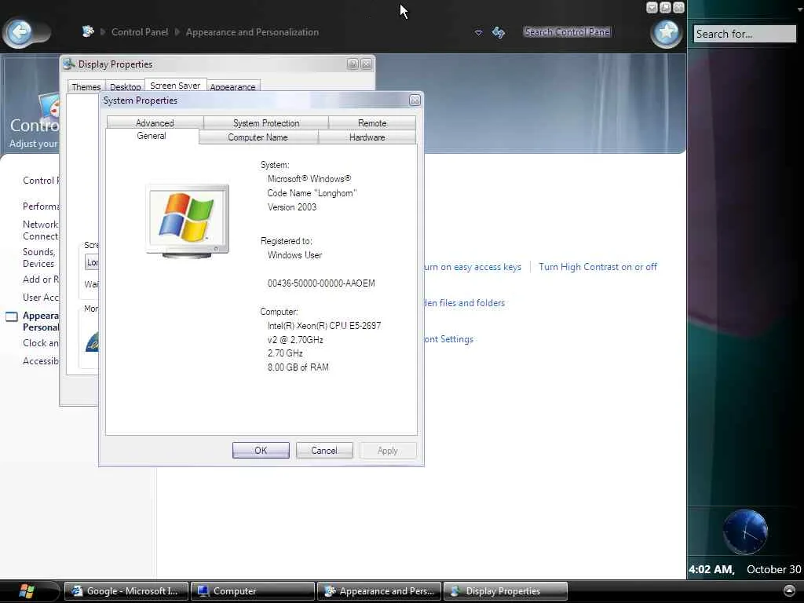Confirm with OK in System Properties

pyautogui.click(x=261, y=450)
